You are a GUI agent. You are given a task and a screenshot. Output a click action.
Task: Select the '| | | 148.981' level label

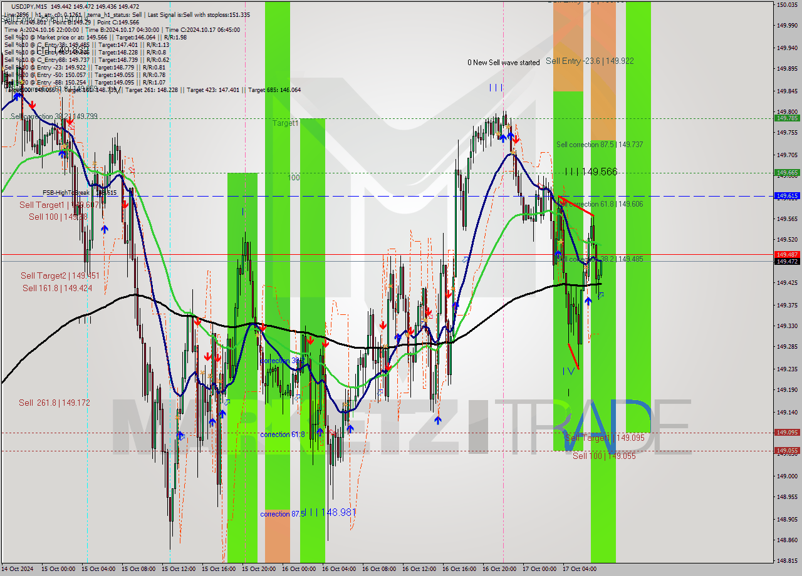coord(331,512)
